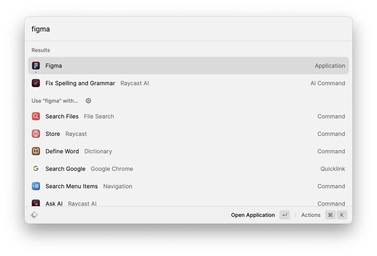Click the Search Menu Items icon
Screen dimensions: 377x256
36,186
